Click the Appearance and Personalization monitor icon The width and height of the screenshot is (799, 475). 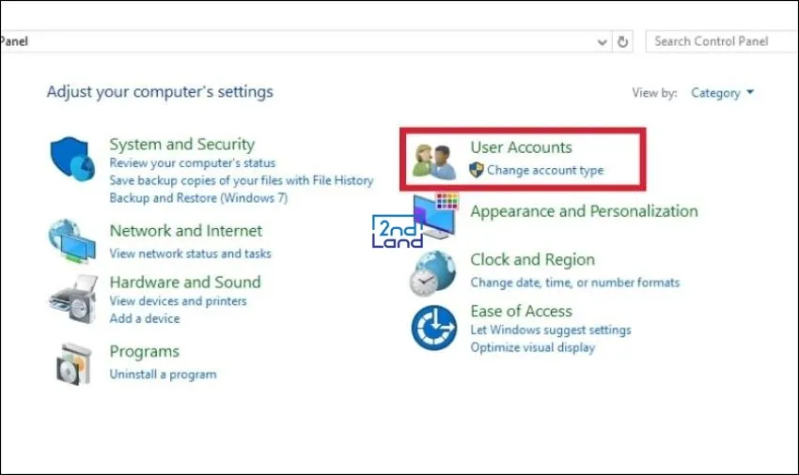click(435, 216)
